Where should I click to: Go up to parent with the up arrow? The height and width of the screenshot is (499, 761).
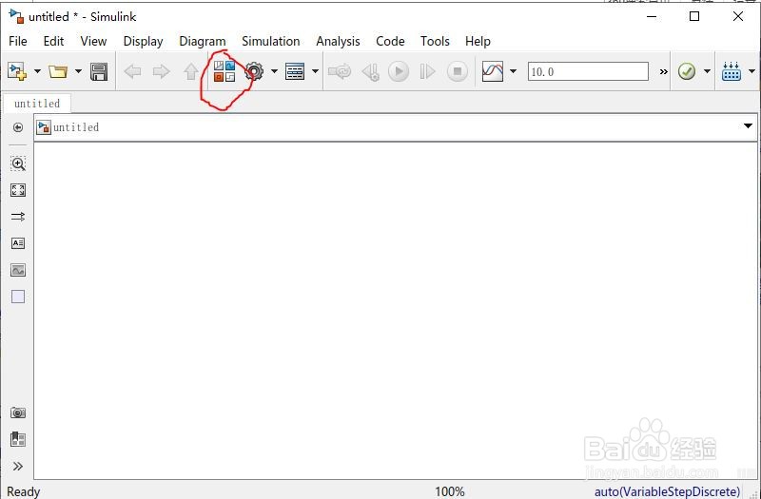(x=191, y=72)
